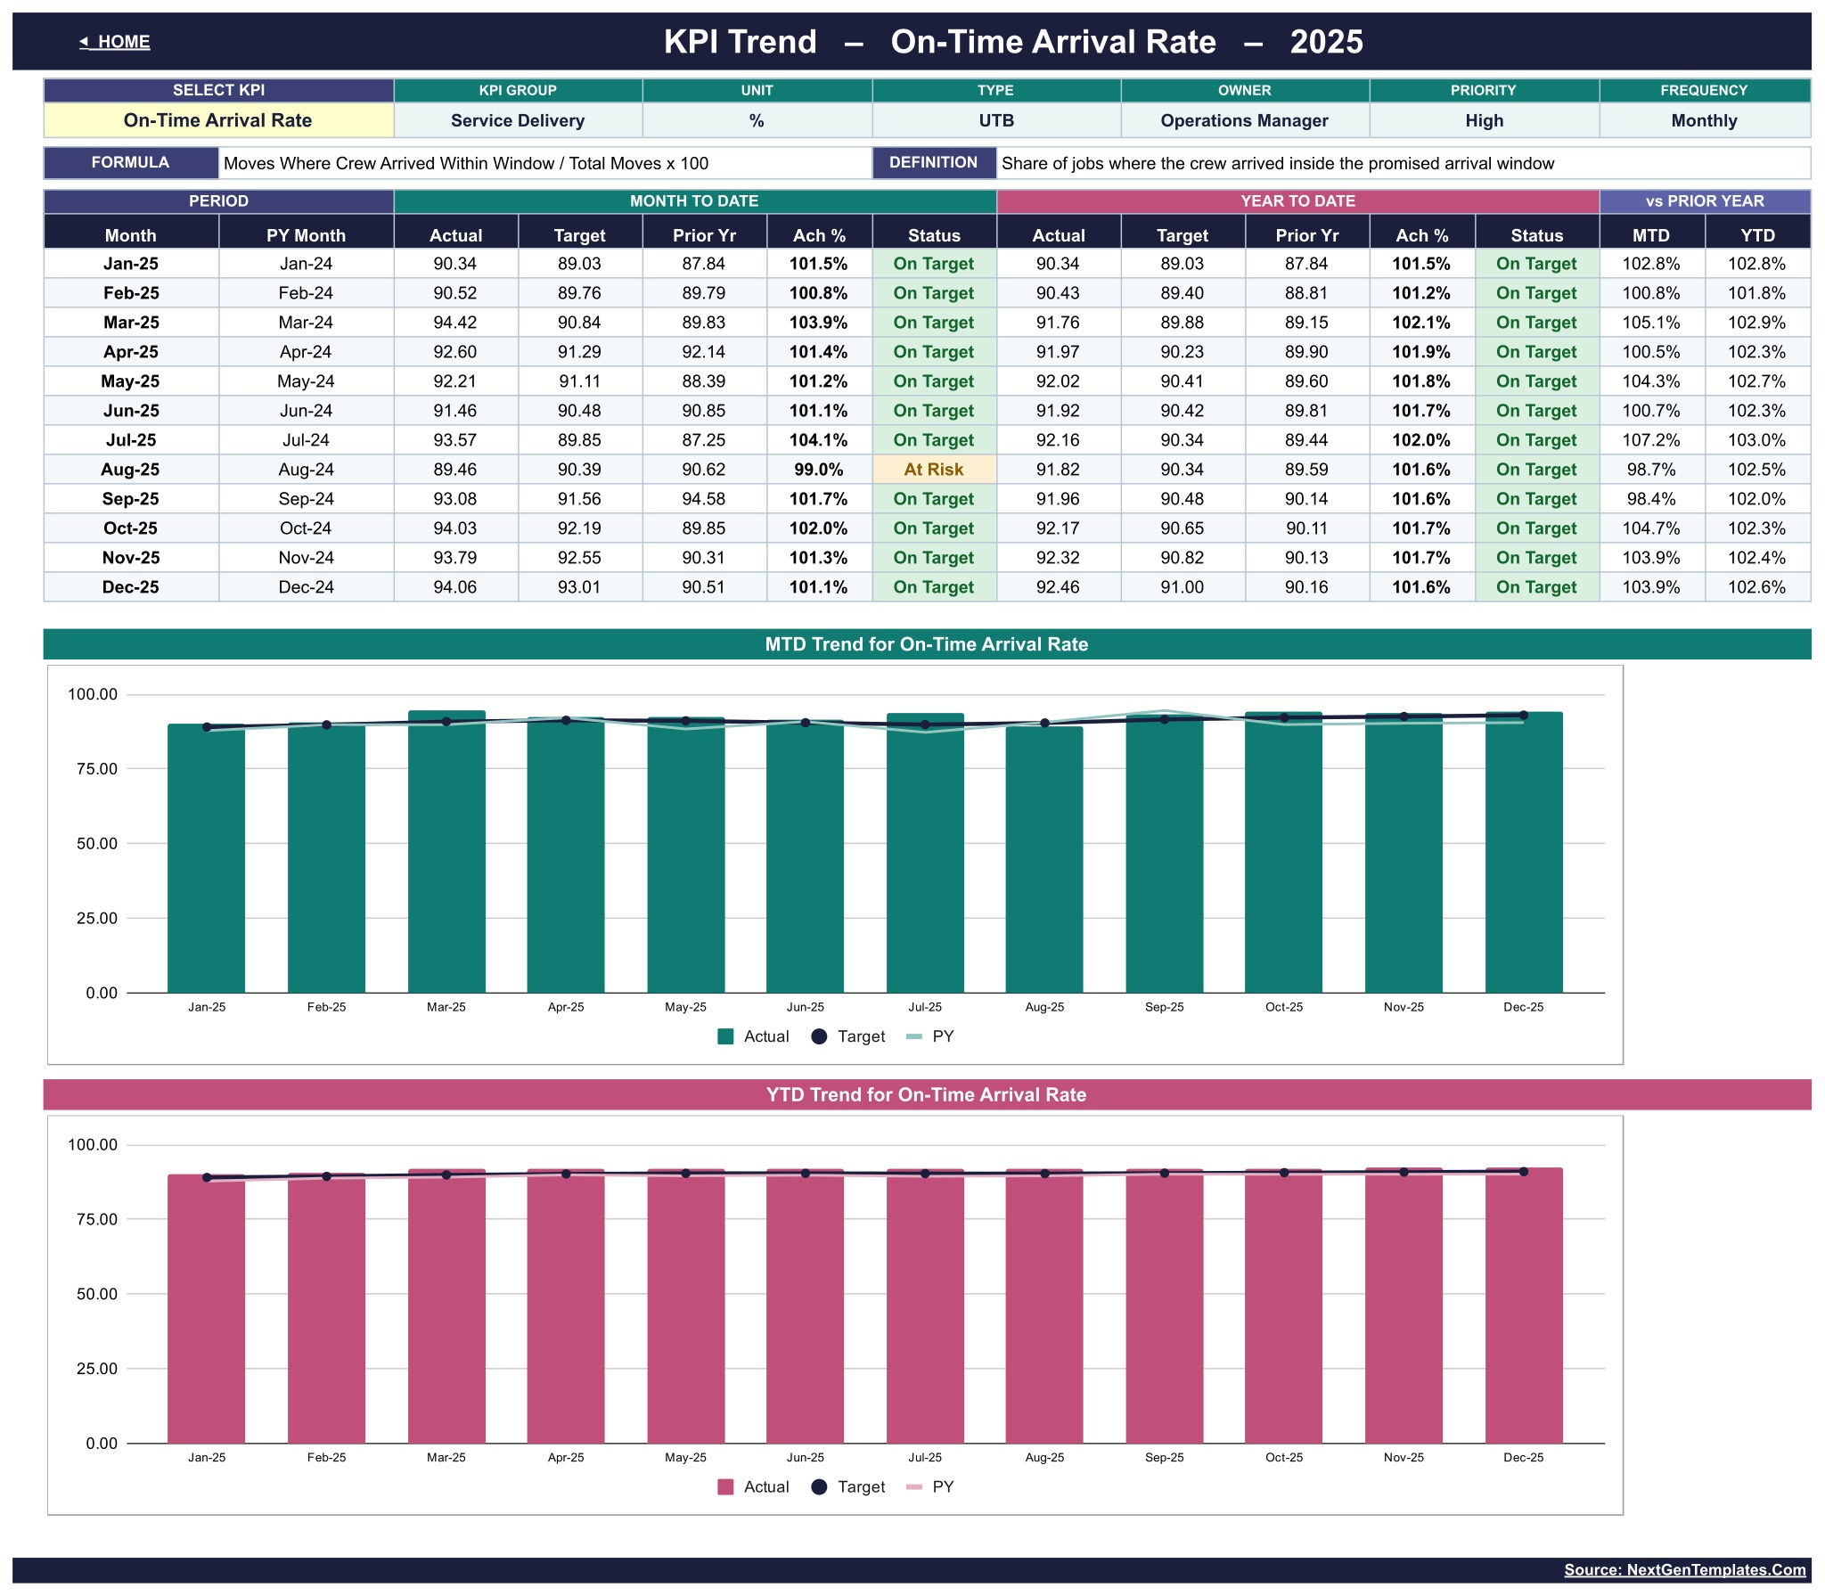This screenshot has height=1596, width=1825.
Task: Click the At Risk status cell for Aug-25
Action: tap(934, 470)
